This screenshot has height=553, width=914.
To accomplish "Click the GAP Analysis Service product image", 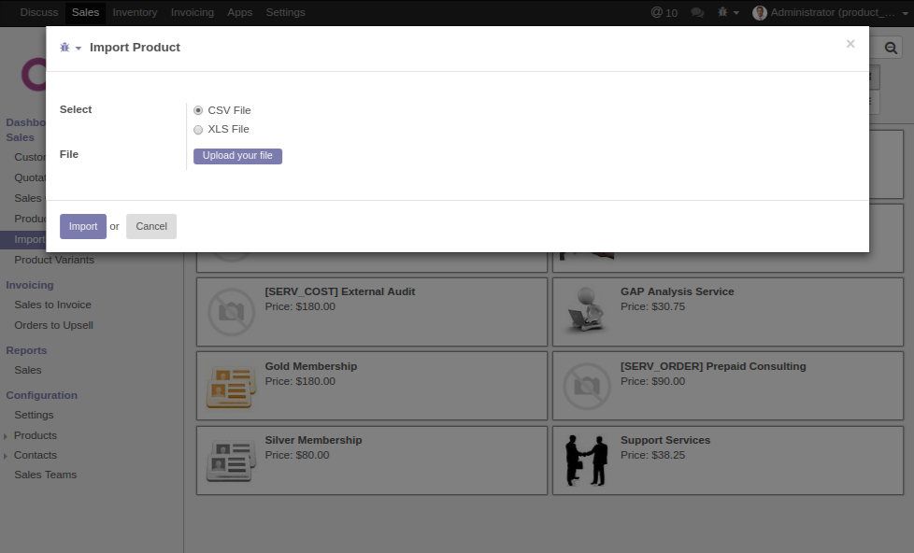I will (x=586, y=311).
